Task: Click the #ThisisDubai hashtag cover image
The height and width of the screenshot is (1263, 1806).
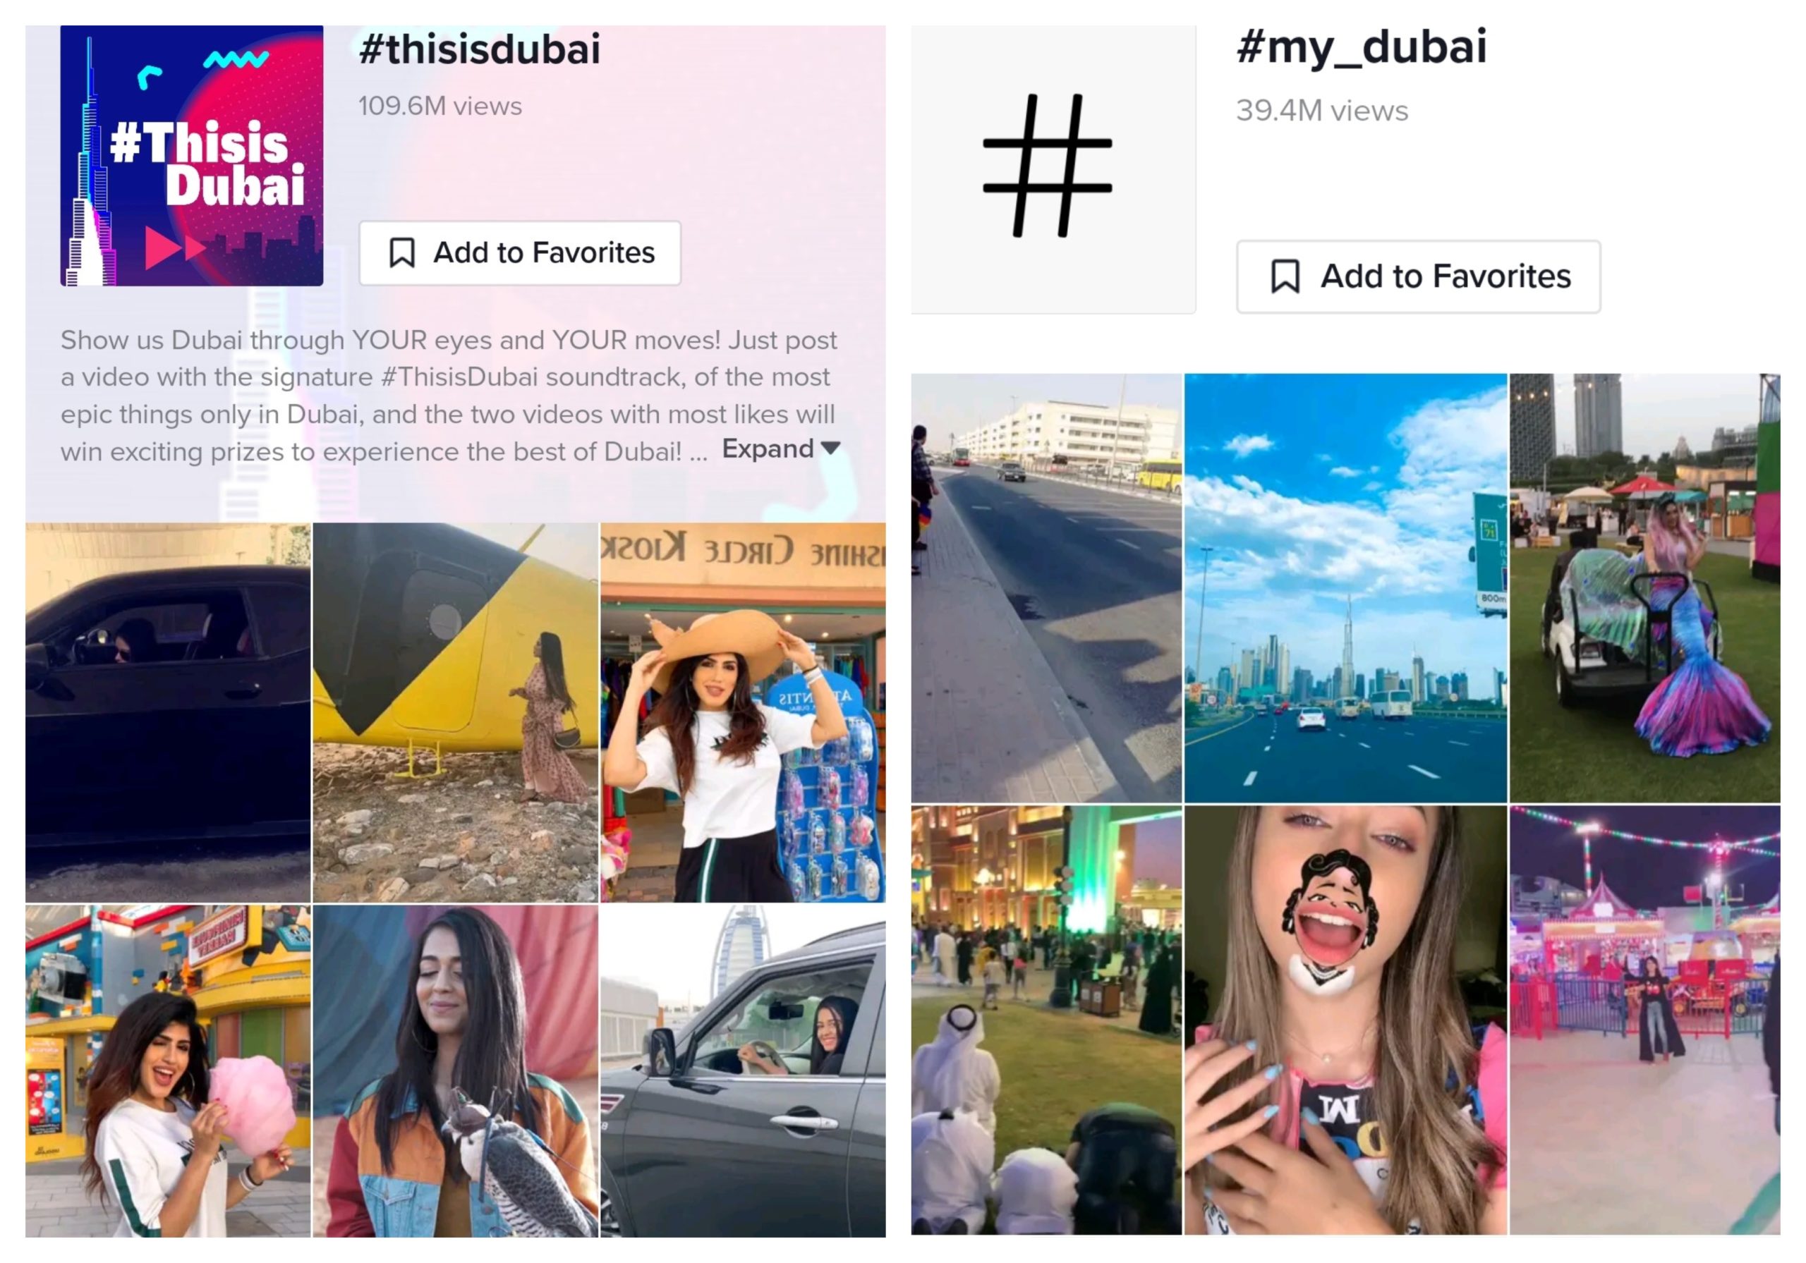Action: point(191,156)
